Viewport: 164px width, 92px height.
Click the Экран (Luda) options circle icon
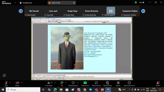click(x=74, y=3)
